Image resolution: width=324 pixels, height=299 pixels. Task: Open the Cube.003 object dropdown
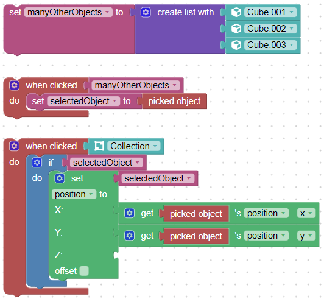click(x=270, y=45)
